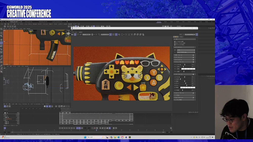Open the File menu in Cinema 4D menu bar
Image resolution: width=253 pixels, height=142 pixels.
[2, 24]
